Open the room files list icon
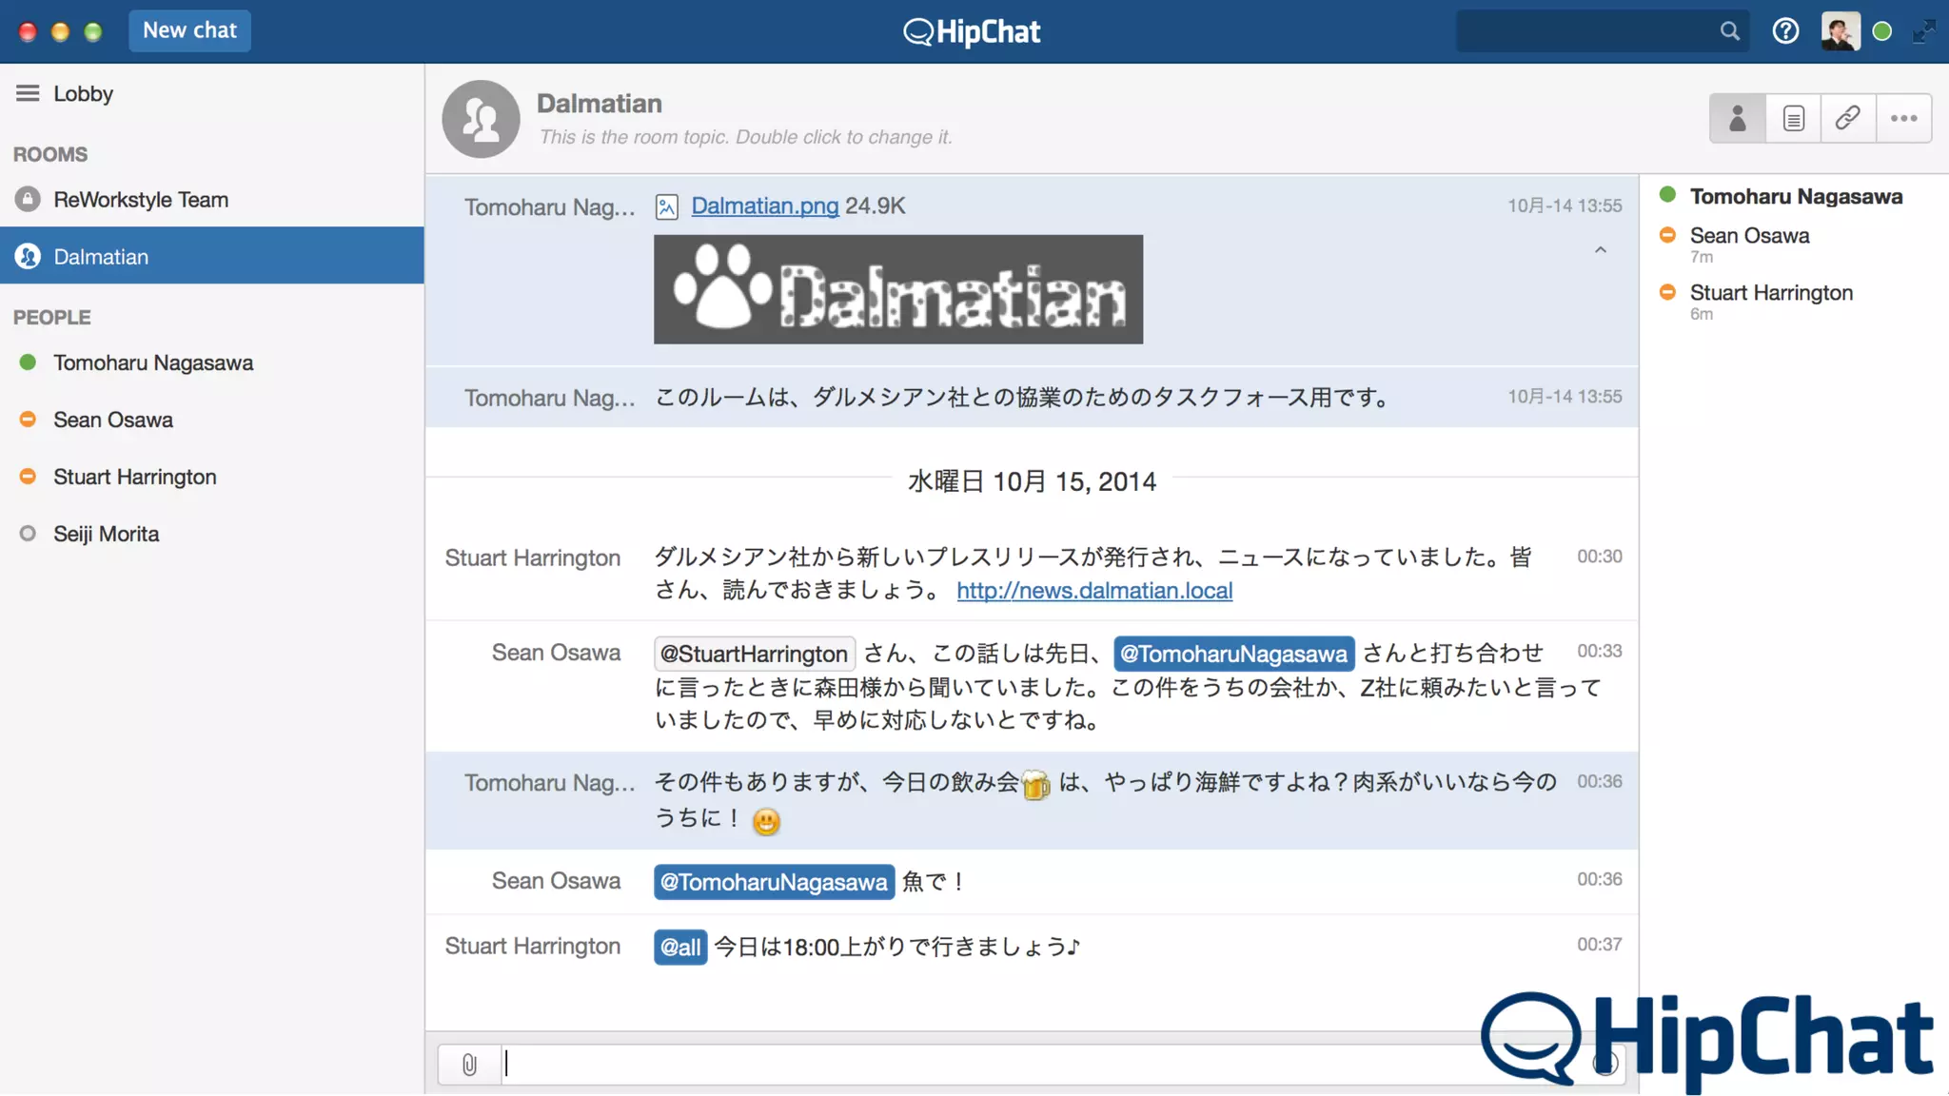1949x1096 pixels. click(1793, 119)
